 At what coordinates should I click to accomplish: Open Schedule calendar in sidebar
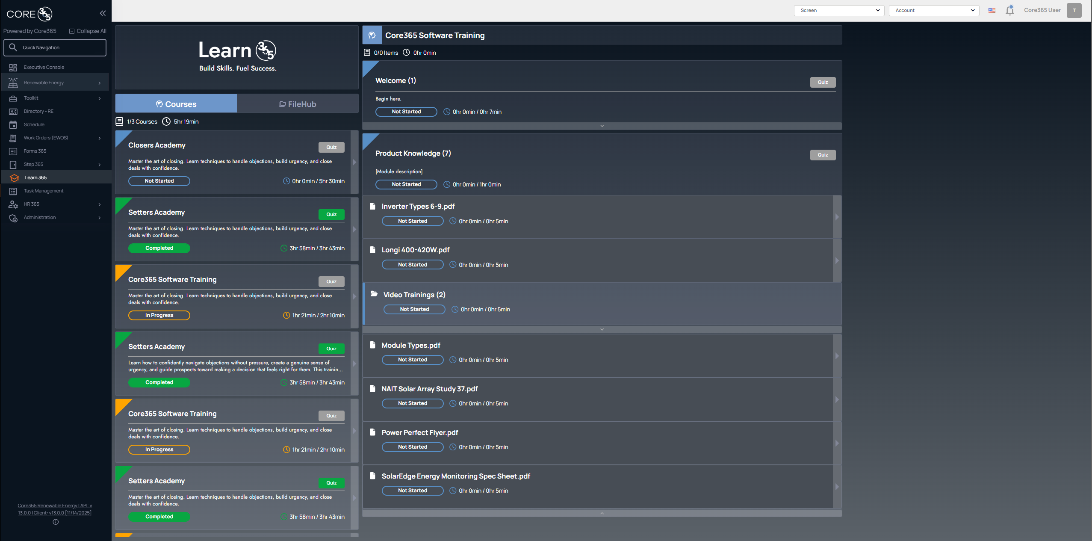[x=34, y=124]
